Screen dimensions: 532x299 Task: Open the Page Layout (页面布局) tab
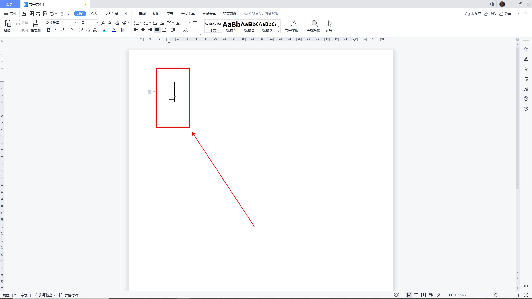[111, 14]
